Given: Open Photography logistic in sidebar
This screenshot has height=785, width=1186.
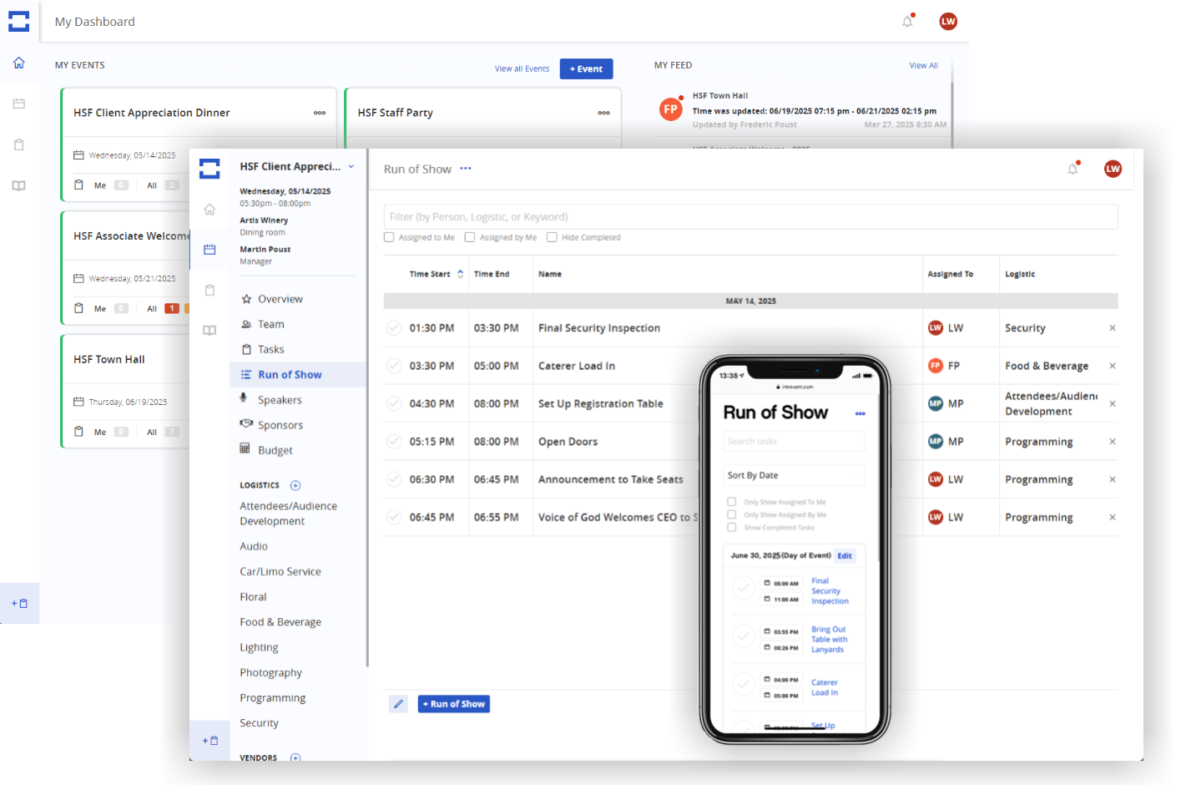Looking at the screenshot, I should (270, 673).
